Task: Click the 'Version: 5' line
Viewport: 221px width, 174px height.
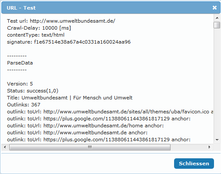Action: point(20,84)
